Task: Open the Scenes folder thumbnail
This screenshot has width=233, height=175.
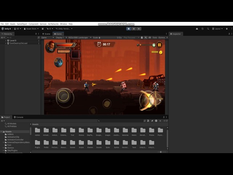Action: 72,144
